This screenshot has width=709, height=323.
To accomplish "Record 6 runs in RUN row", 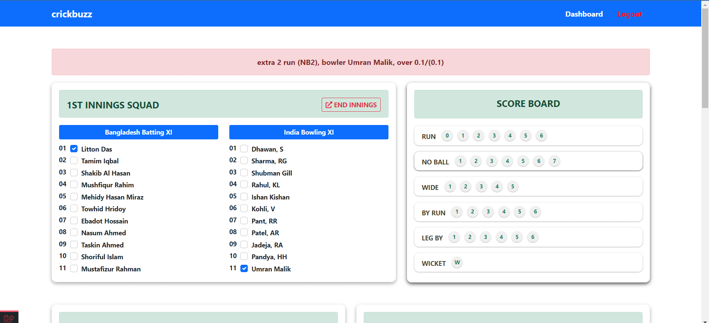I will pyautogui.click(x=541, y=136).
